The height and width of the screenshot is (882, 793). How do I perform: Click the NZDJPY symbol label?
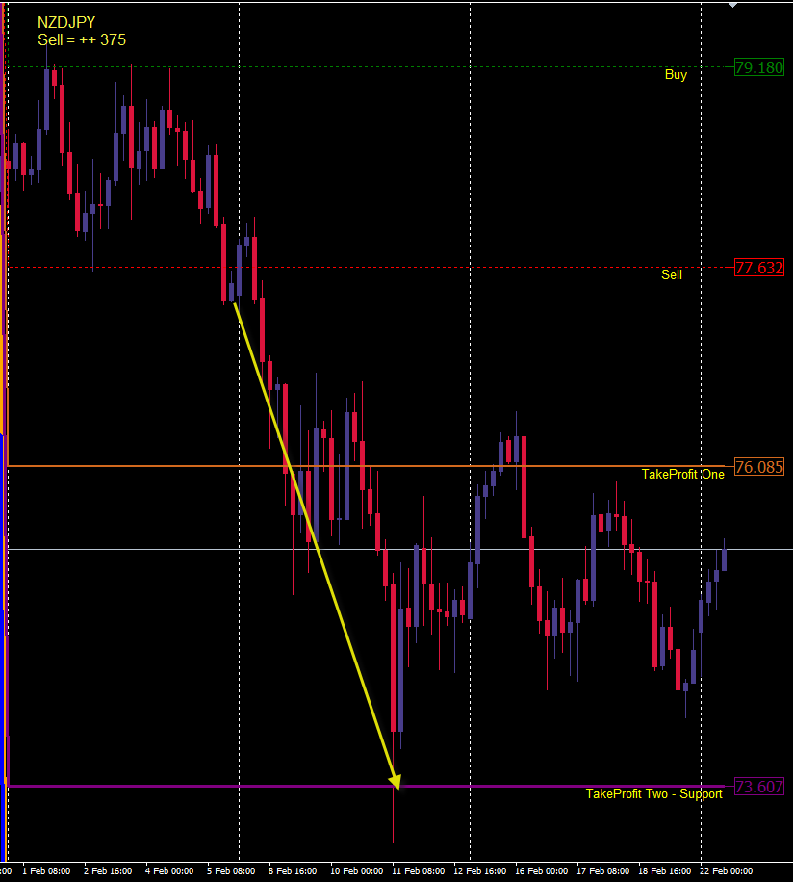tap(66, 22)
